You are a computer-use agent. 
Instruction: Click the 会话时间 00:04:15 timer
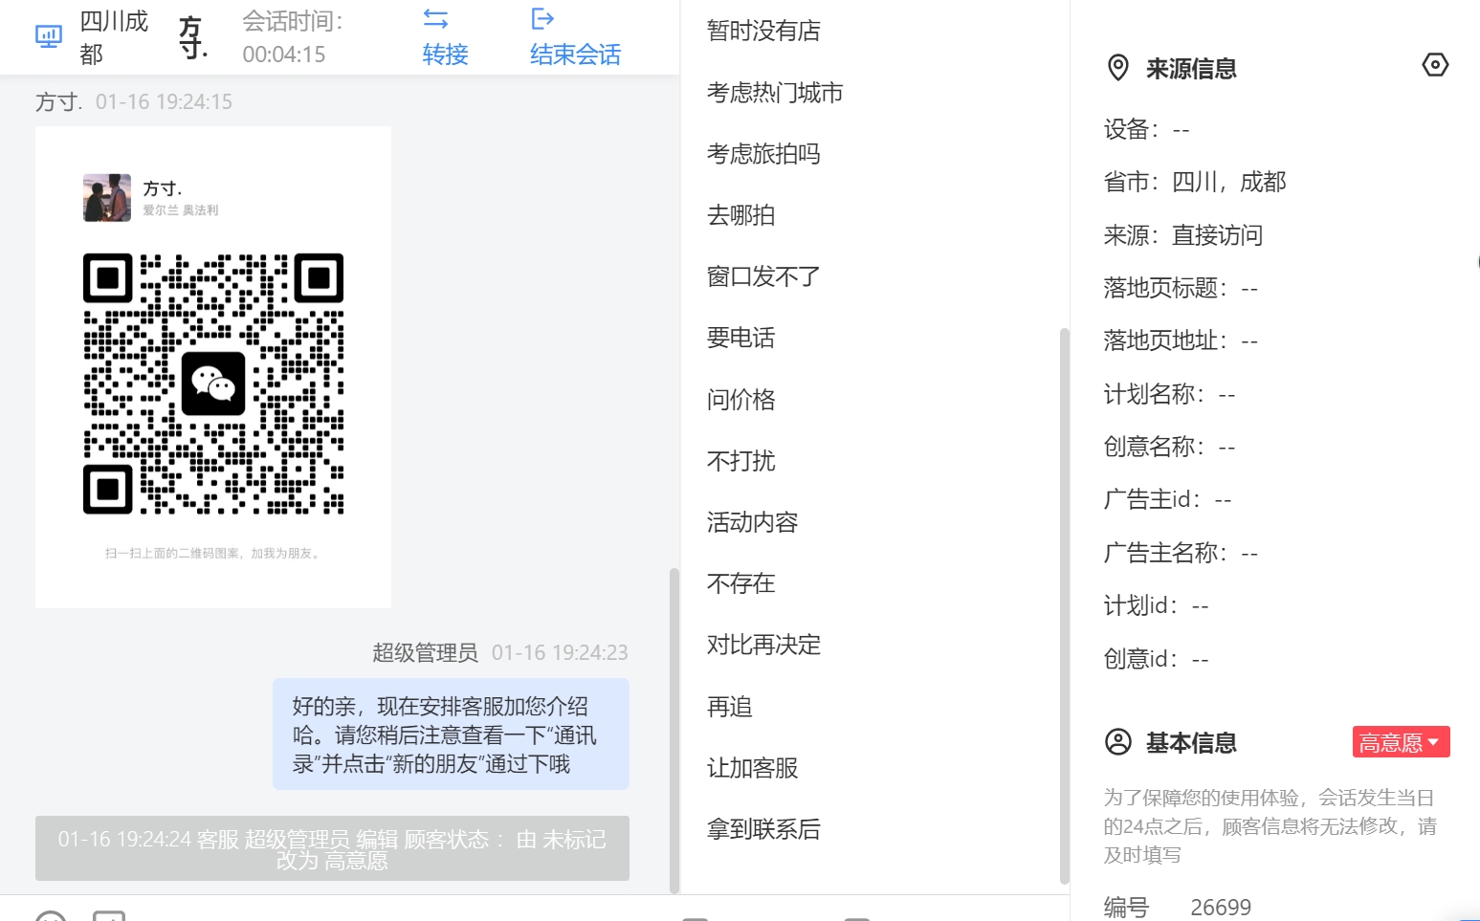tap(293, 36)
